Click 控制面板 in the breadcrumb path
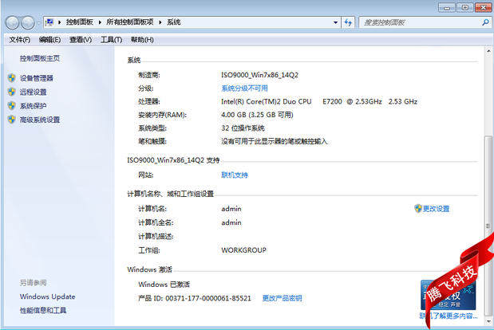This screenshot has width=494, height=330. pos(80,22)
